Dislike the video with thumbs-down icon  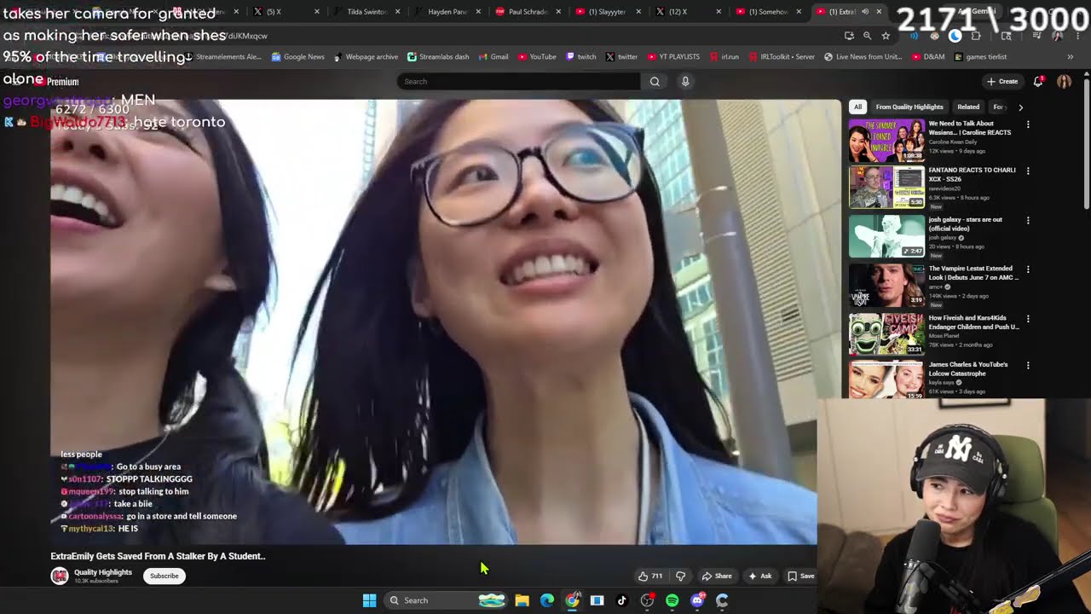click(x=680, y=576)
